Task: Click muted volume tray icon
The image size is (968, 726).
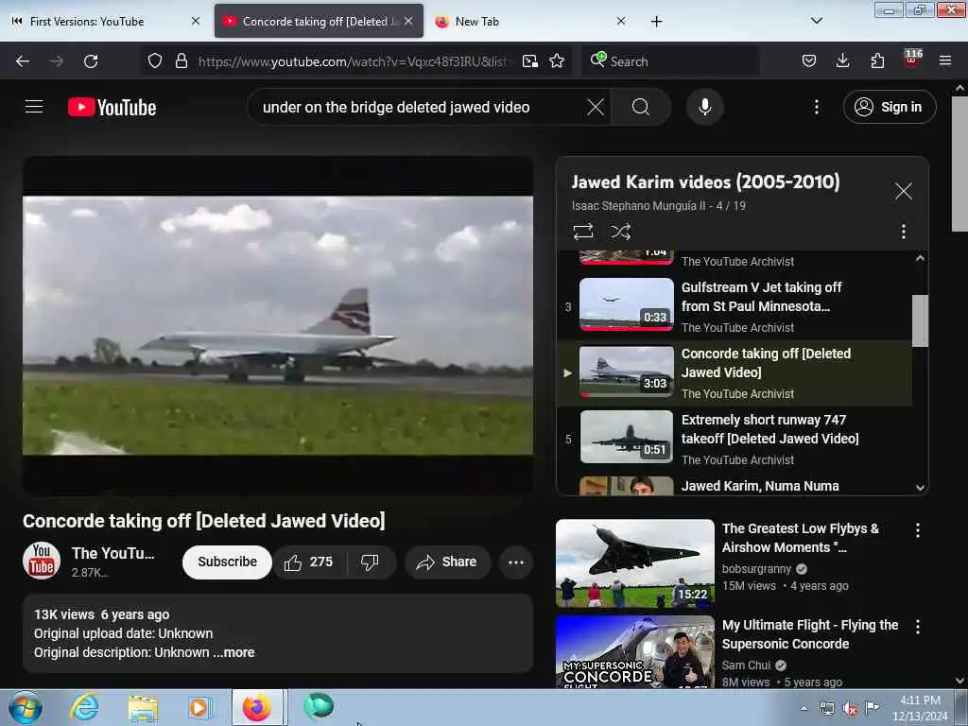Action: tap(850, 709)
